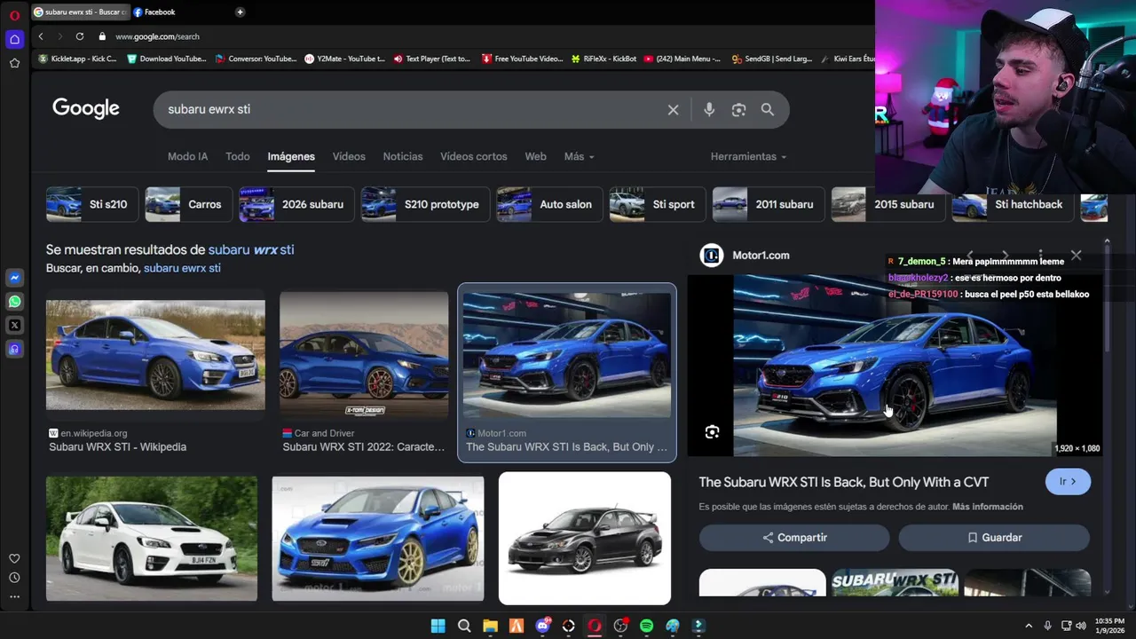Expand the Más dropdown
The width and height of the screenshot is (1136, 639).
coord(580,156)
